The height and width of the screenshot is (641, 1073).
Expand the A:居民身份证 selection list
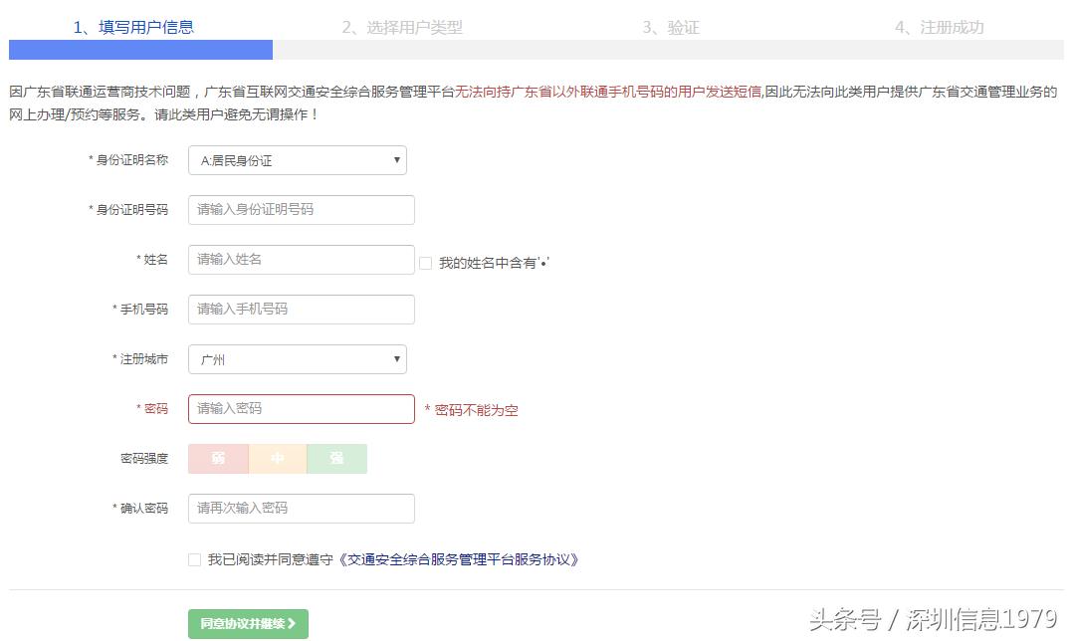(297, 160)
